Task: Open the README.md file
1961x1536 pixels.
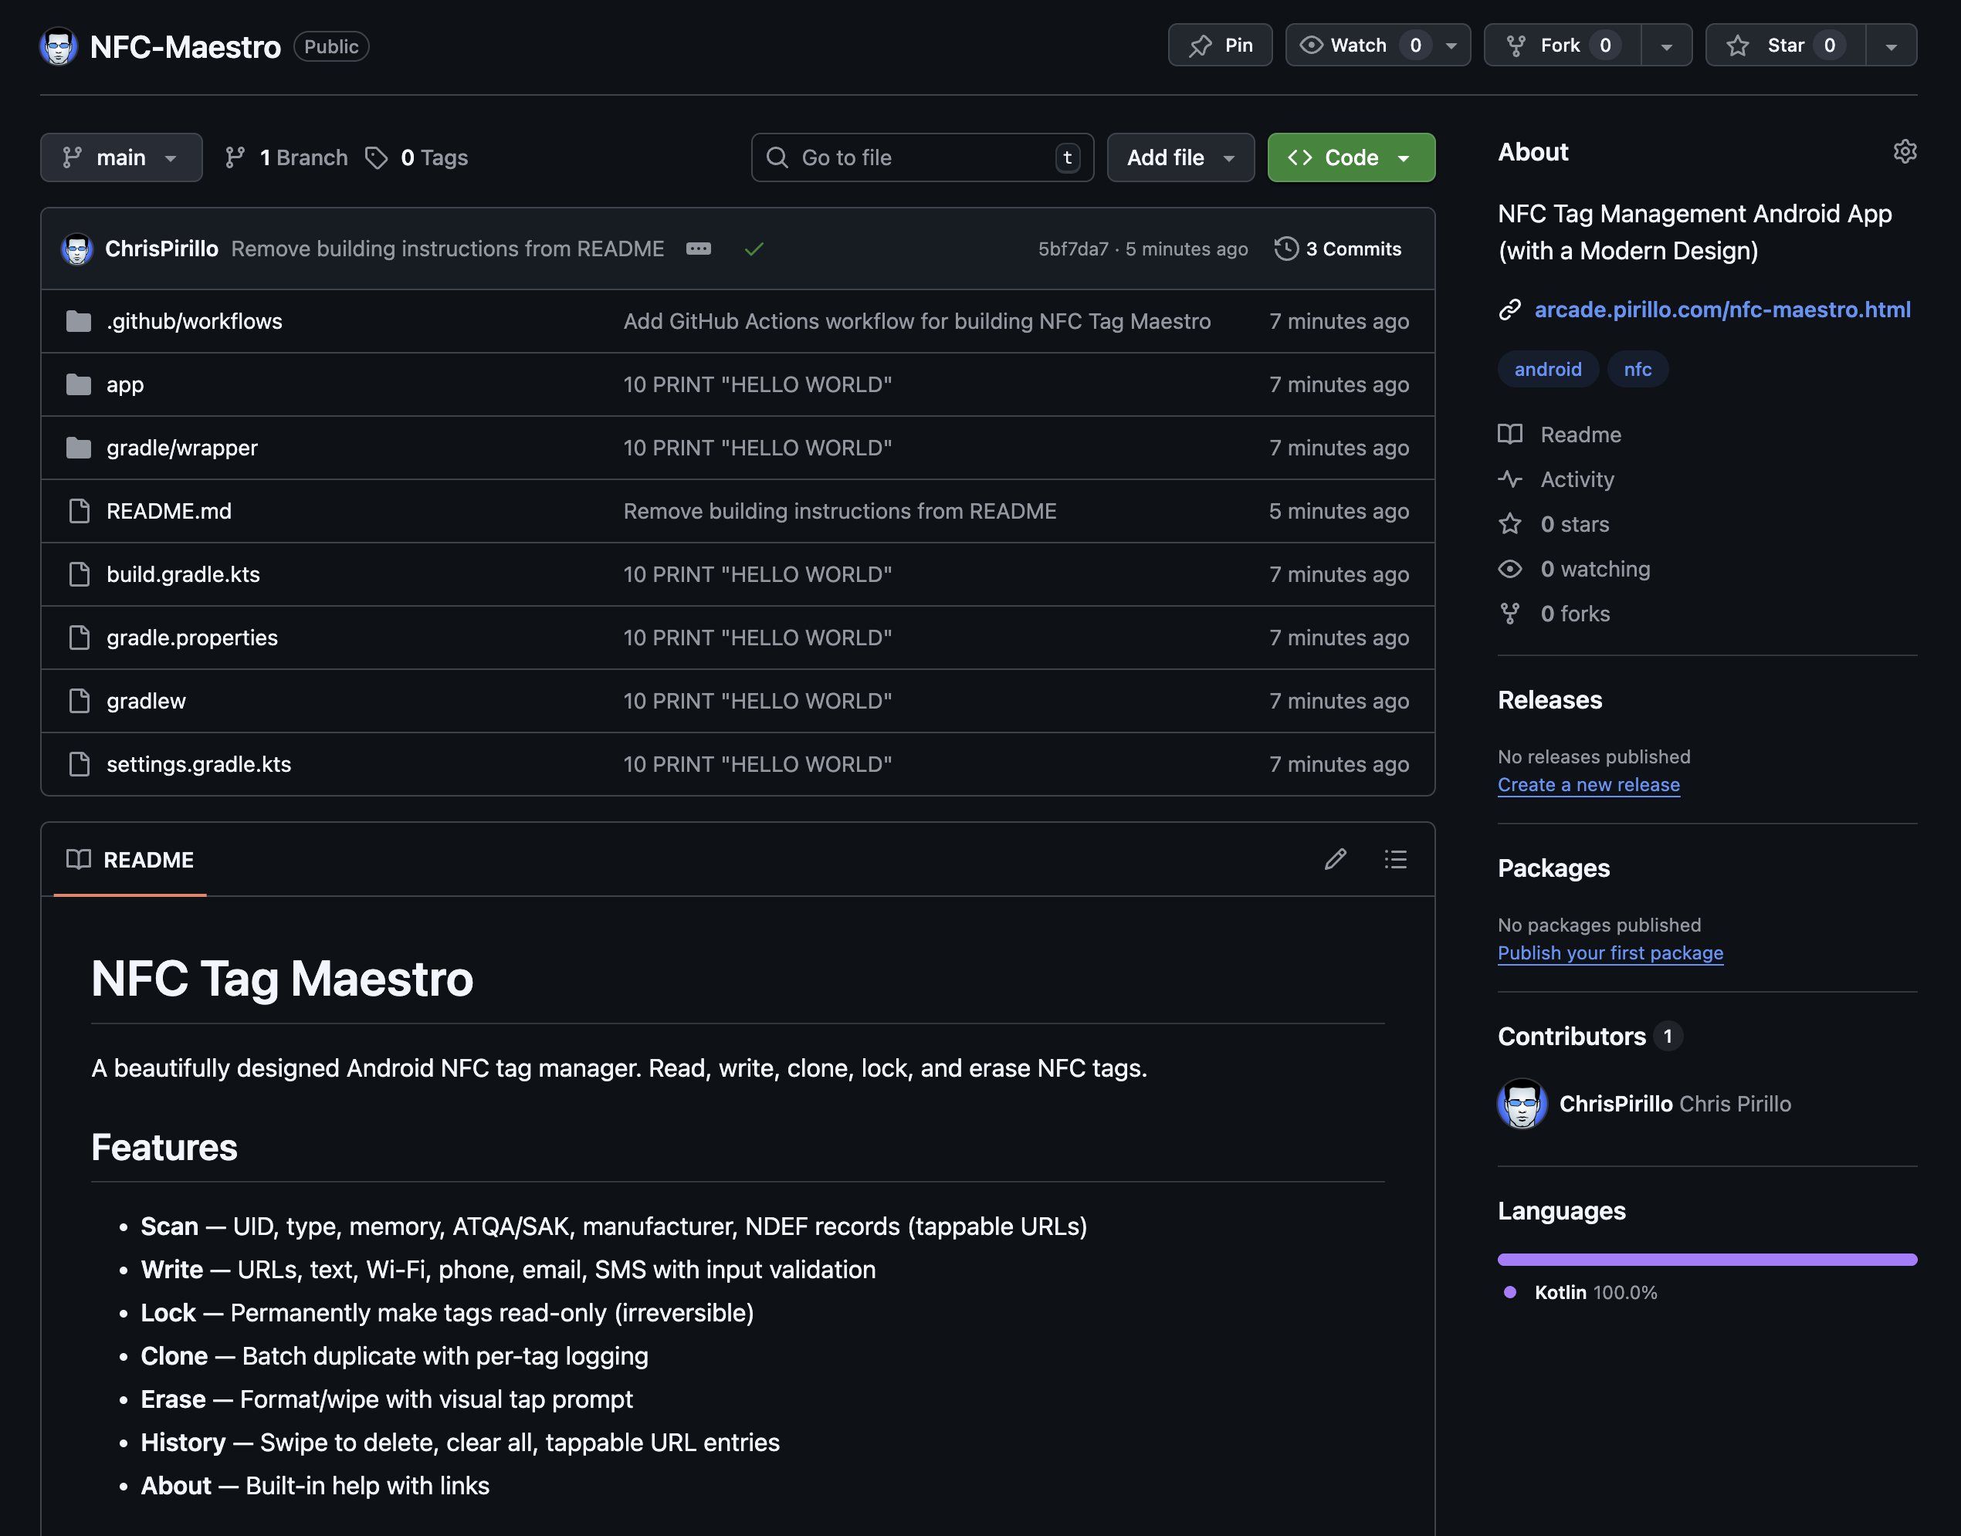Action: point(169,511)
